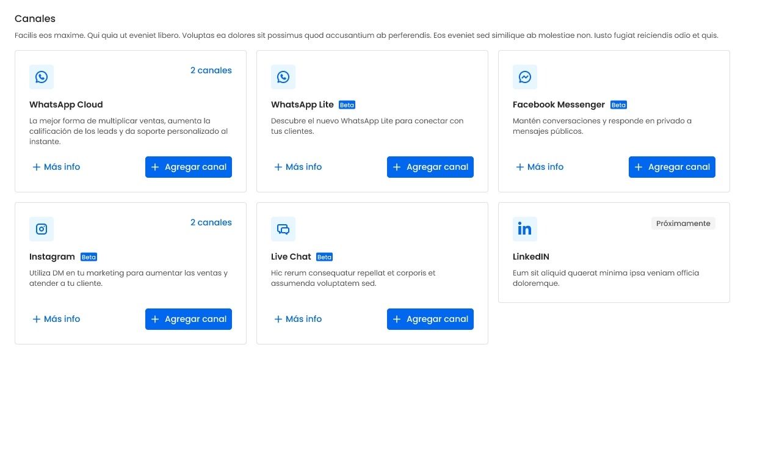Add a WhatsApp Lite channel
771x452 pixels.
coord(430,167)
